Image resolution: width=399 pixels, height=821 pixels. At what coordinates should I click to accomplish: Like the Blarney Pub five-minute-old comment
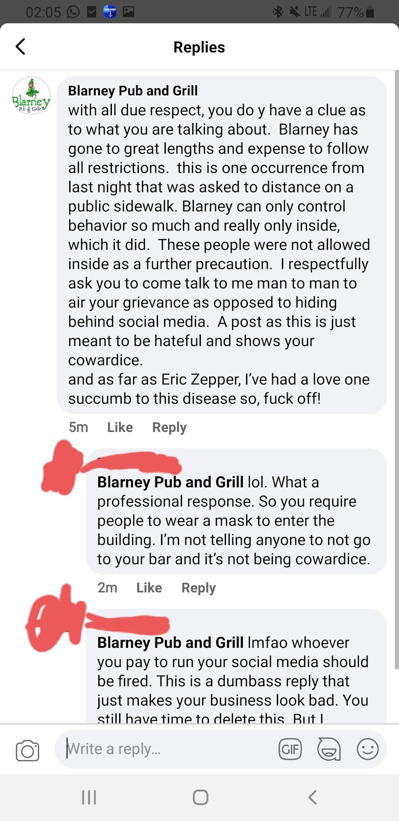point(120,427)
